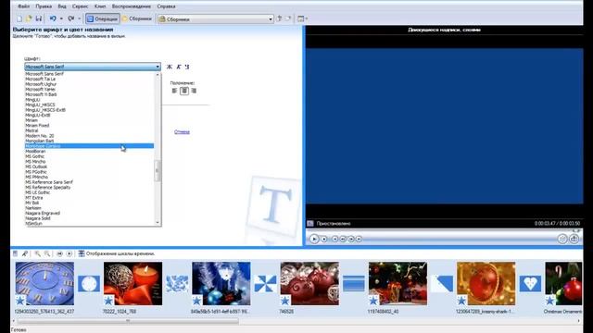593x333 pixels.
Task: Click the Undo arrow icon
Action: [53, 18]
